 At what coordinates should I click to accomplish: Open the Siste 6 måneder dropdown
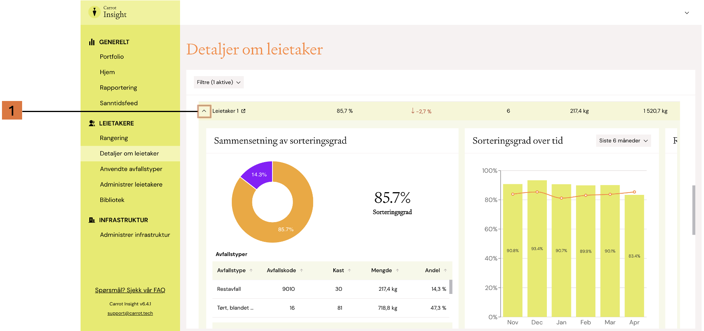(x=623, y=140)
